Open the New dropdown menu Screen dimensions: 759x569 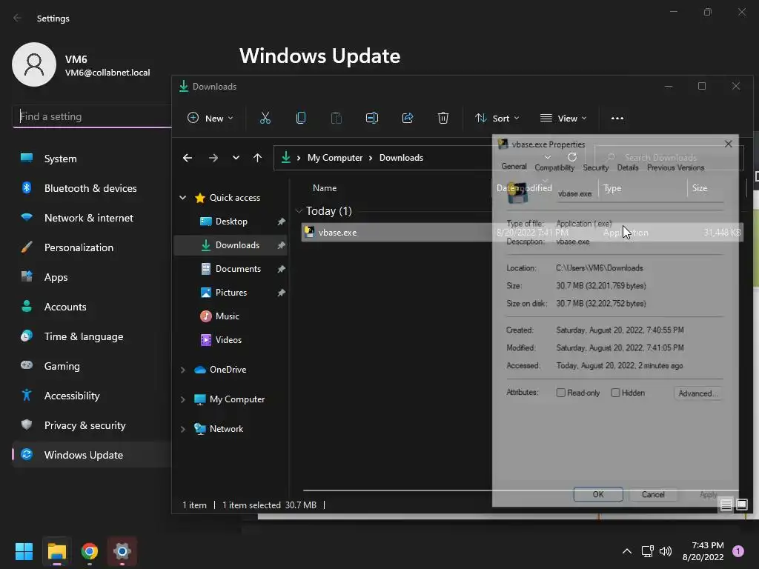click(x=210, y=118)
